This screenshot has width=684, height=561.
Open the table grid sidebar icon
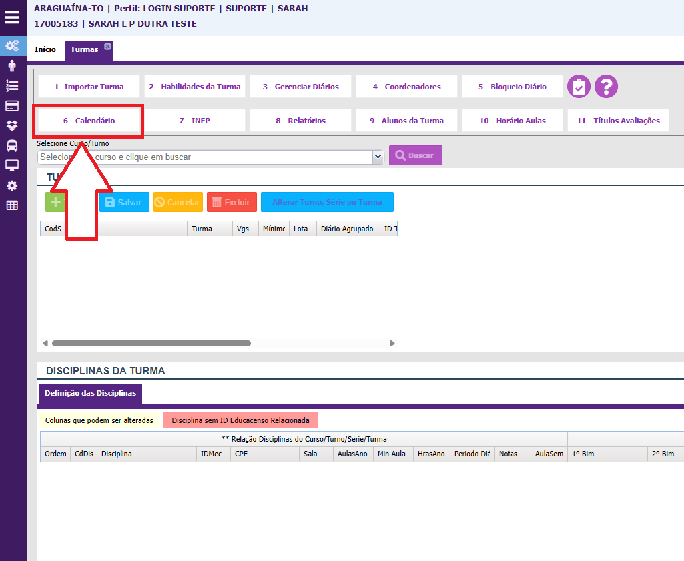point(12,205)
